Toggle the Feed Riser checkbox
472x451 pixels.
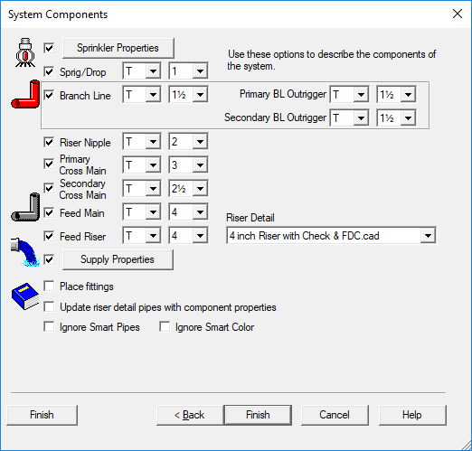coord(49,236)
